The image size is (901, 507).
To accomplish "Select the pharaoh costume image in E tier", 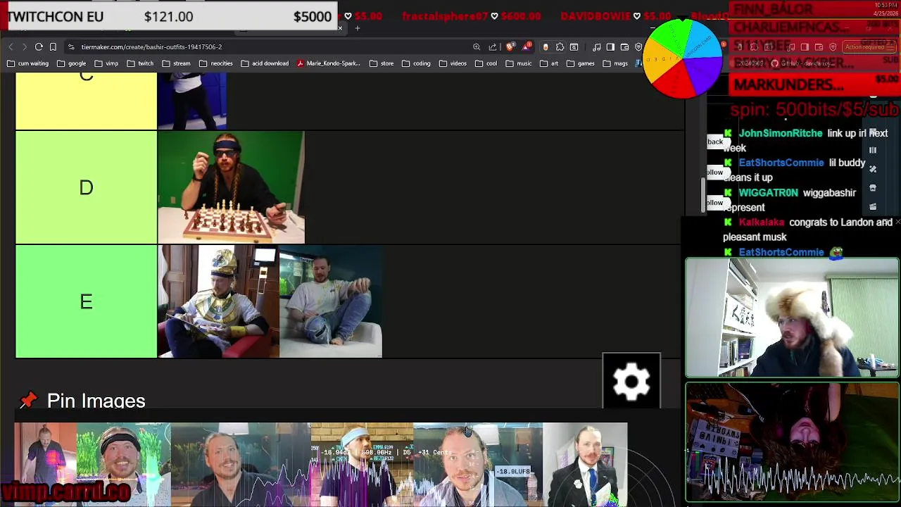I will 218,301.
